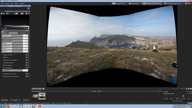192x108 pixels.
Task: Open the red camera taskbar application
Action: pos(40,106)
